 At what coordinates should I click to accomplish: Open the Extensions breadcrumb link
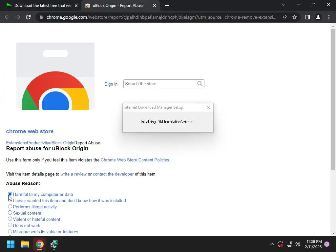point(16,143)
